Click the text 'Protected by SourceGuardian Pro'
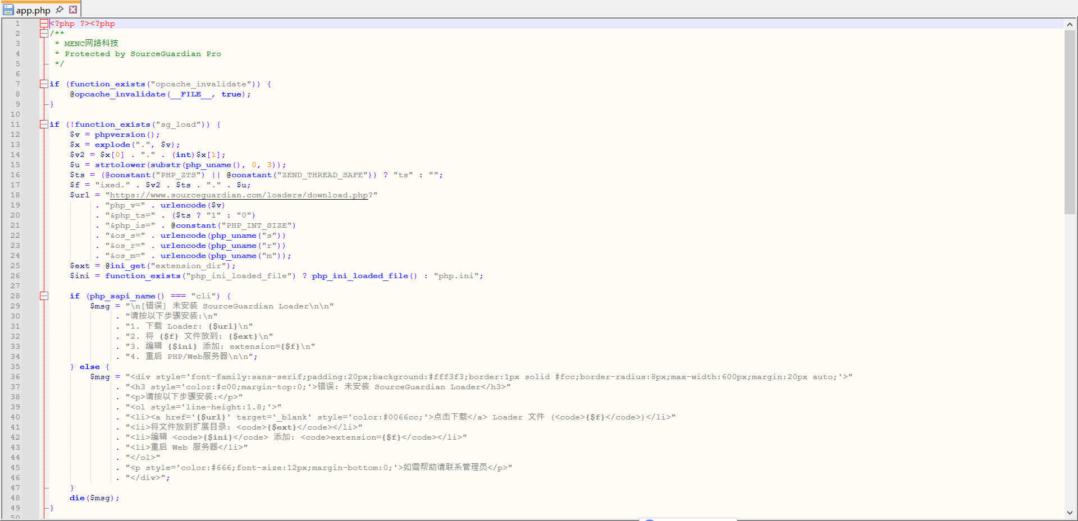1078x521 pixels. click(x=143, y=54)
